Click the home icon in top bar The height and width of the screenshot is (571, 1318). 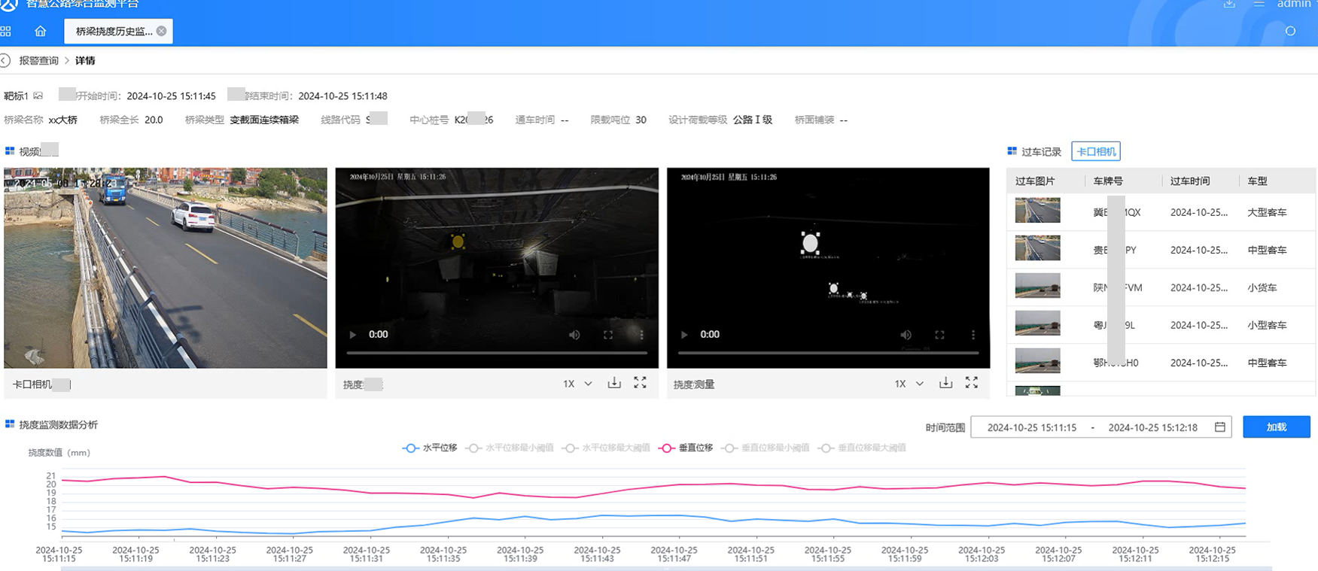[x=41, y=32]
